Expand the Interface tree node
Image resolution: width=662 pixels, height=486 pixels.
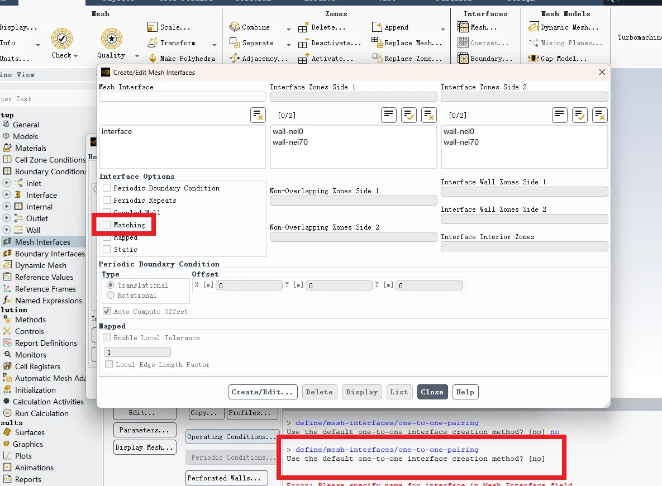coord(7,194)
